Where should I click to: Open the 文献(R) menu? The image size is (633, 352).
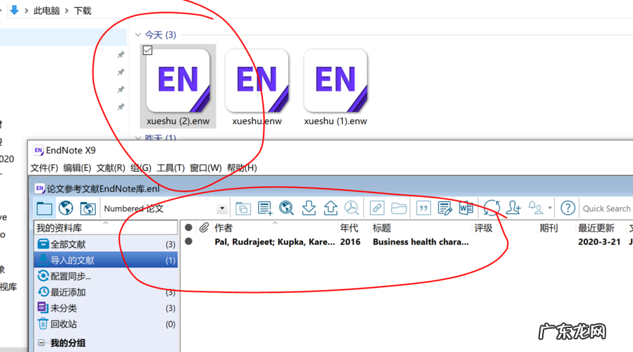coord(111,168)
